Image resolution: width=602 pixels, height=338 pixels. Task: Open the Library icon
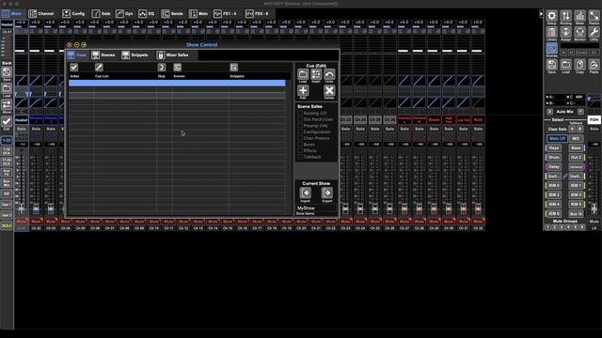pyautogui.click(x=552, y=32)
